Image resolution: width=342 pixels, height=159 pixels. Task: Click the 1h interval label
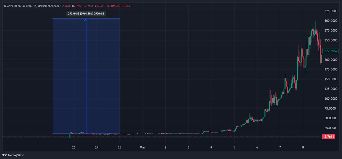(x=35, y=5)
